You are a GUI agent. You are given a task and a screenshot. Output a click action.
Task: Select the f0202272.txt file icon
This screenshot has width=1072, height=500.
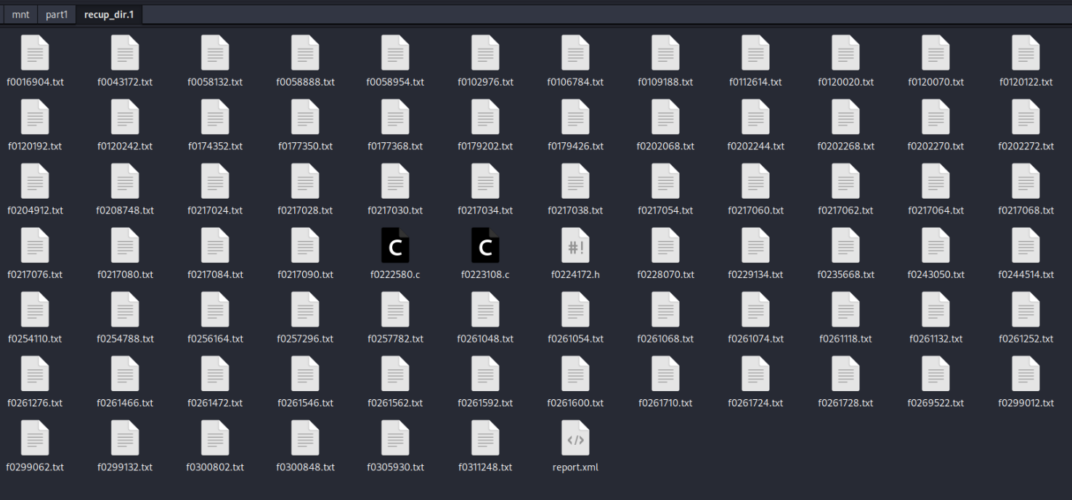1026,118
